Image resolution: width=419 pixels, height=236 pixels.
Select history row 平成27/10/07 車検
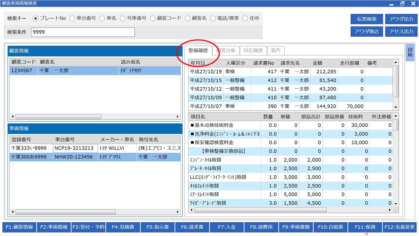[x=291, y=106]
